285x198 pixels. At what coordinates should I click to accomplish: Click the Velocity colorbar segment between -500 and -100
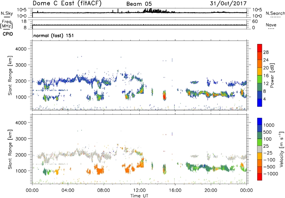pos(260,163)
